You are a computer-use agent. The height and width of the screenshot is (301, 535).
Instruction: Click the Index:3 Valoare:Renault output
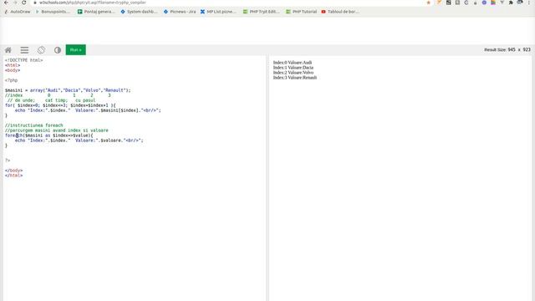295,78
